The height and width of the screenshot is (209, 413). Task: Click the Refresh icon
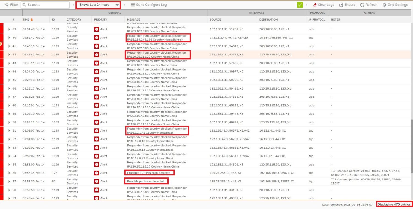tap(362, 5)
